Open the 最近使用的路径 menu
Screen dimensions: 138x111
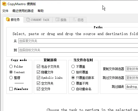[23, 11]
